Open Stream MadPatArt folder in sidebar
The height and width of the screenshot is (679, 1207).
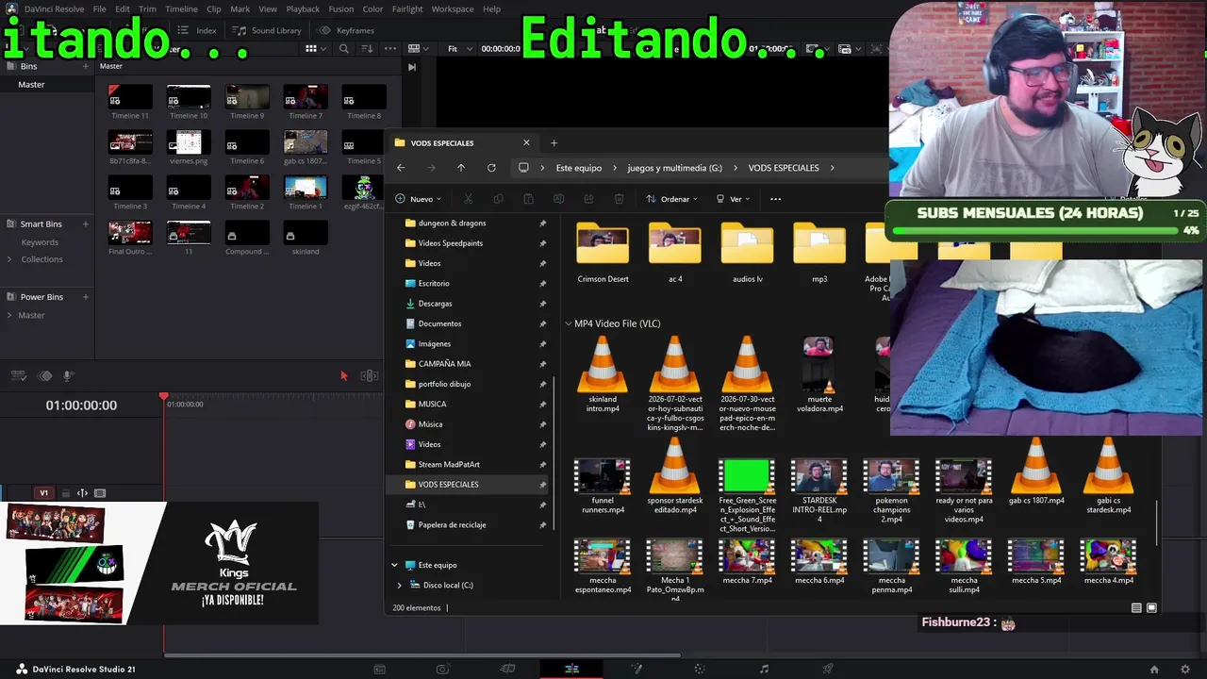pyautogui.click(x=449, y=465)
